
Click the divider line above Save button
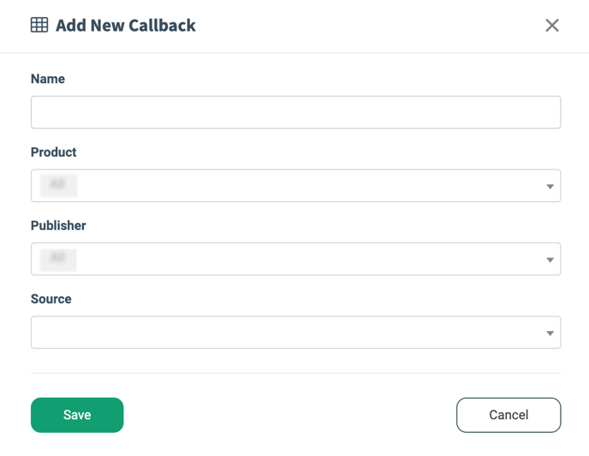pos(295,373)
